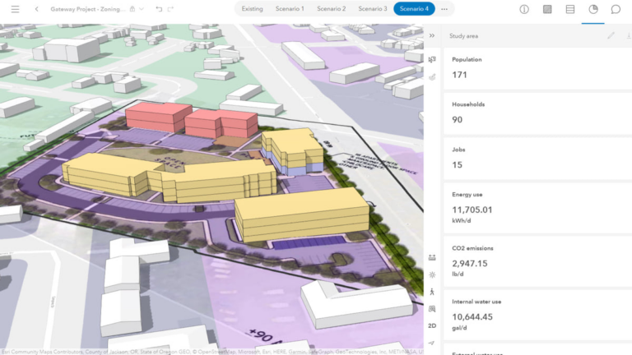The width and height of the screenshot is (632, 355).
Task: Open the comments speech bubble panel
Action: tap(616, 9)
